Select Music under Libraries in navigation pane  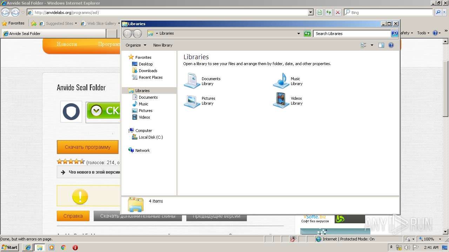tap(143, 104)
